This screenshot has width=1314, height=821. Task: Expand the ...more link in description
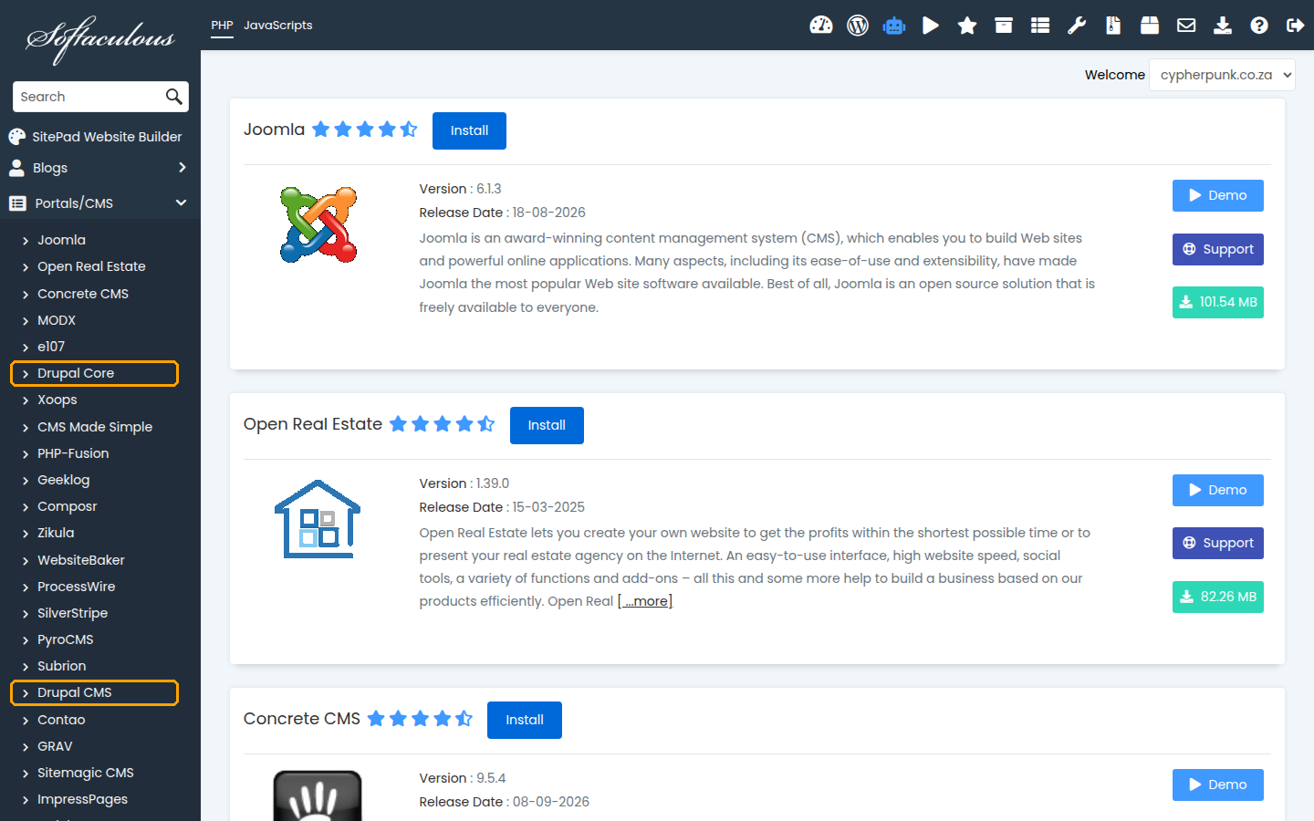pyautogui.click(x=645, y=601)
